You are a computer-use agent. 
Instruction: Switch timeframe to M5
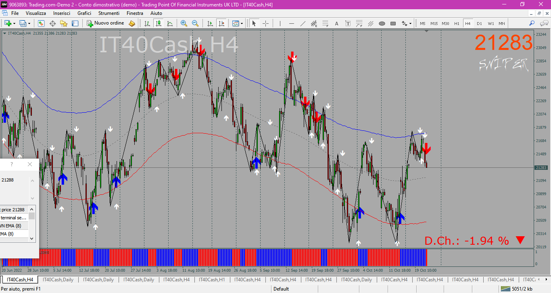[423, 23]
